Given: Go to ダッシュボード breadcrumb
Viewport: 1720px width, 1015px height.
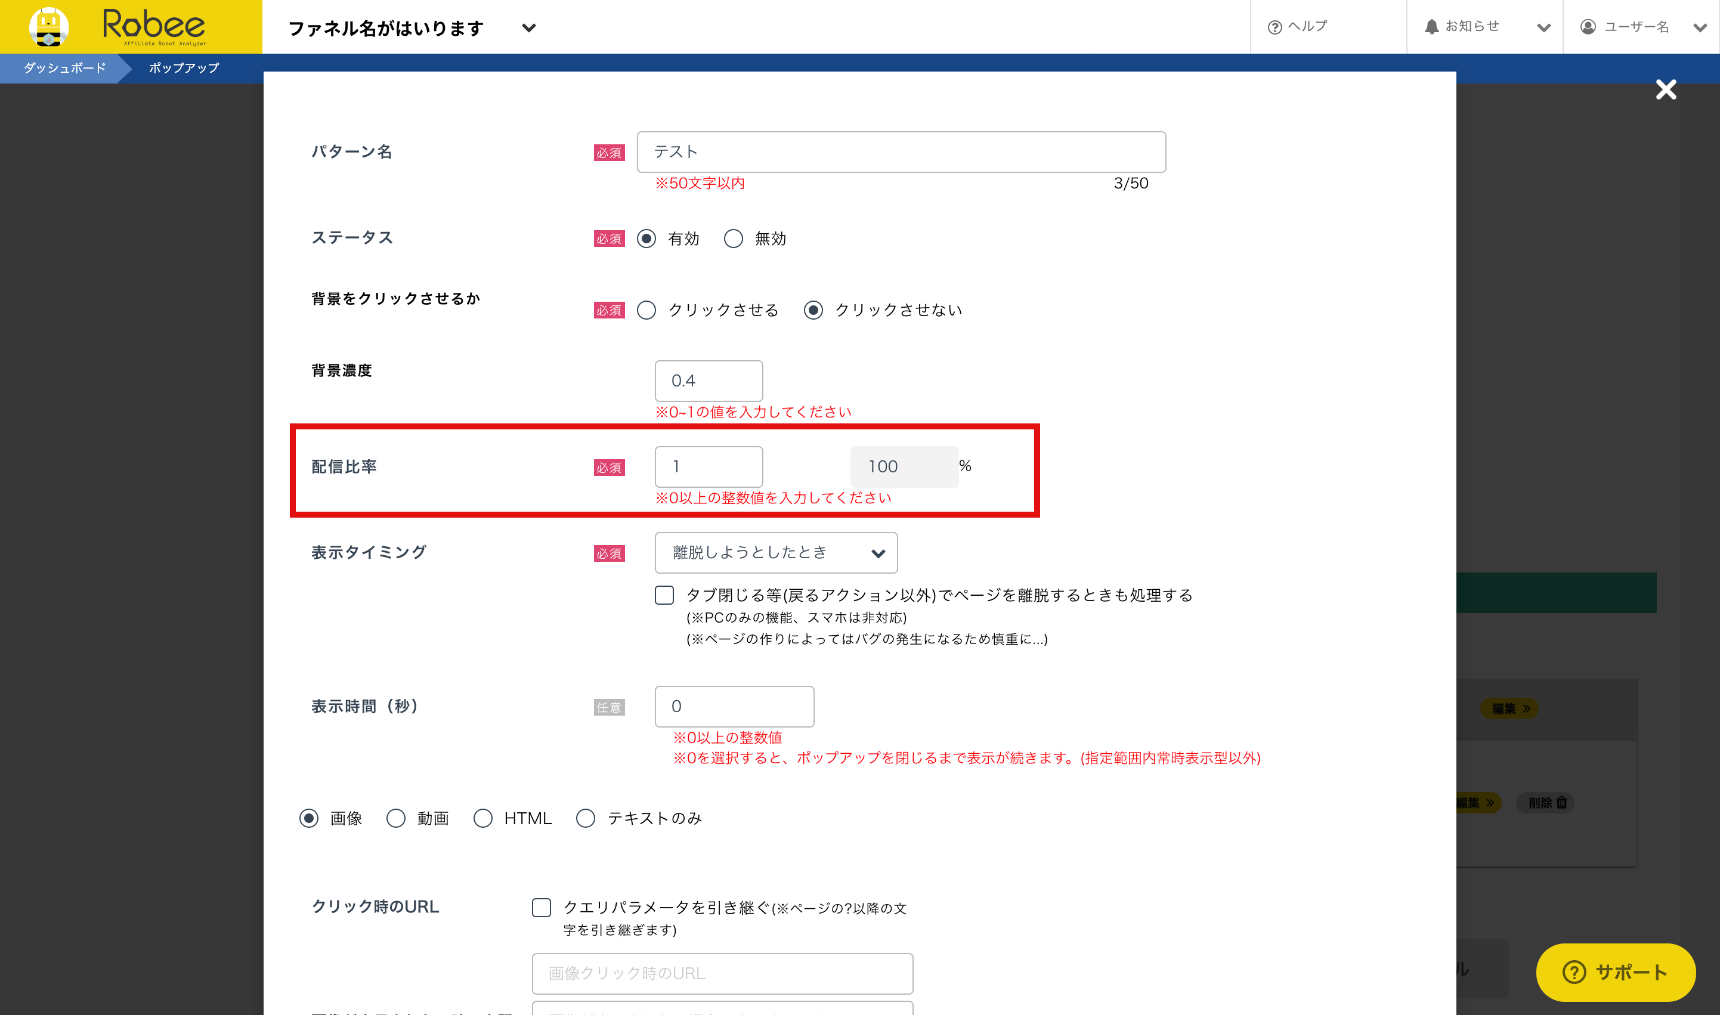Looking at the screenshot, I should click(x=64, y=68).
